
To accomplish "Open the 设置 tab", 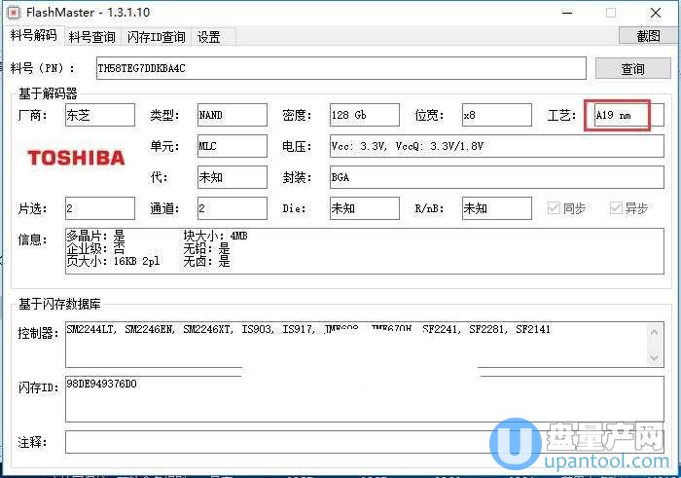I will click(x=209, y=37).
